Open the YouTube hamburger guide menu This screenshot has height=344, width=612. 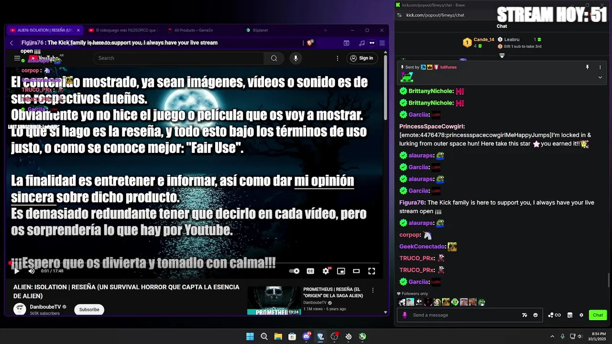click(17, 58)
